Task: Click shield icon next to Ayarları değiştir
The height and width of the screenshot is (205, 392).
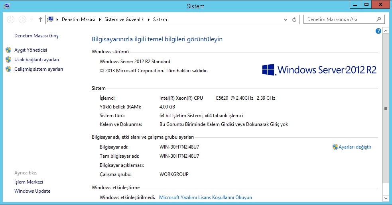Action: (x=335, y=147)
